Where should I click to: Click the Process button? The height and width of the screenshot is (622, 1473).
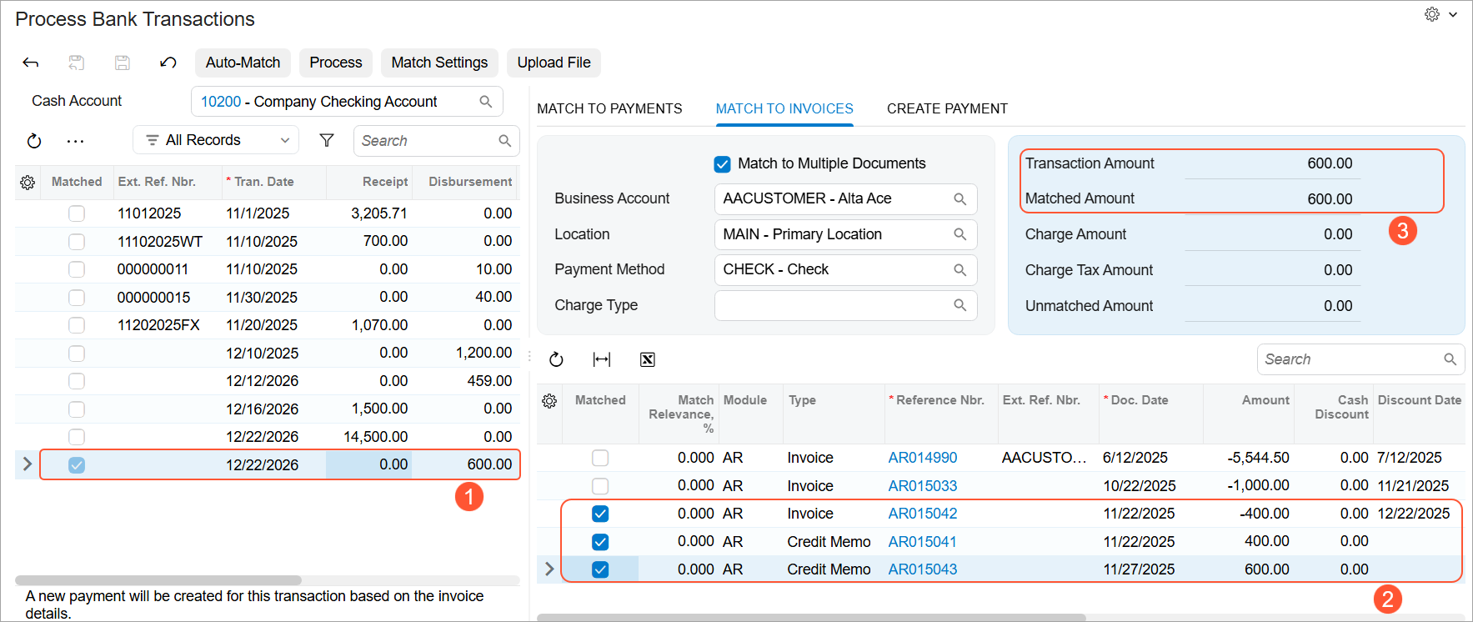[x=336, y=63]
